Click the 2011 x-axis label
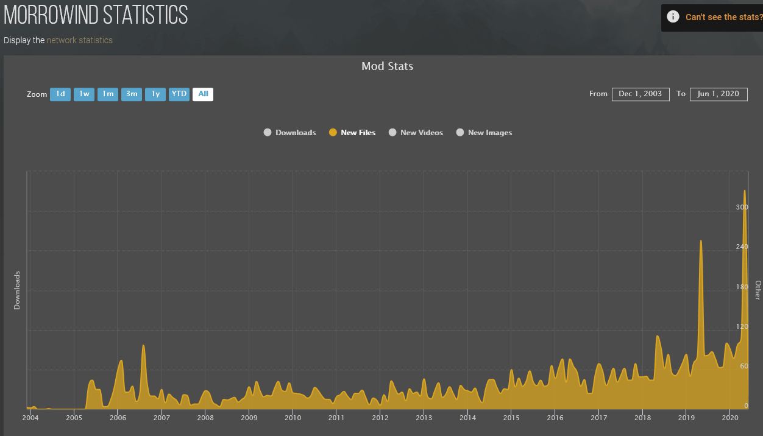This screenshot has height=436, width=763. (336, 418)
